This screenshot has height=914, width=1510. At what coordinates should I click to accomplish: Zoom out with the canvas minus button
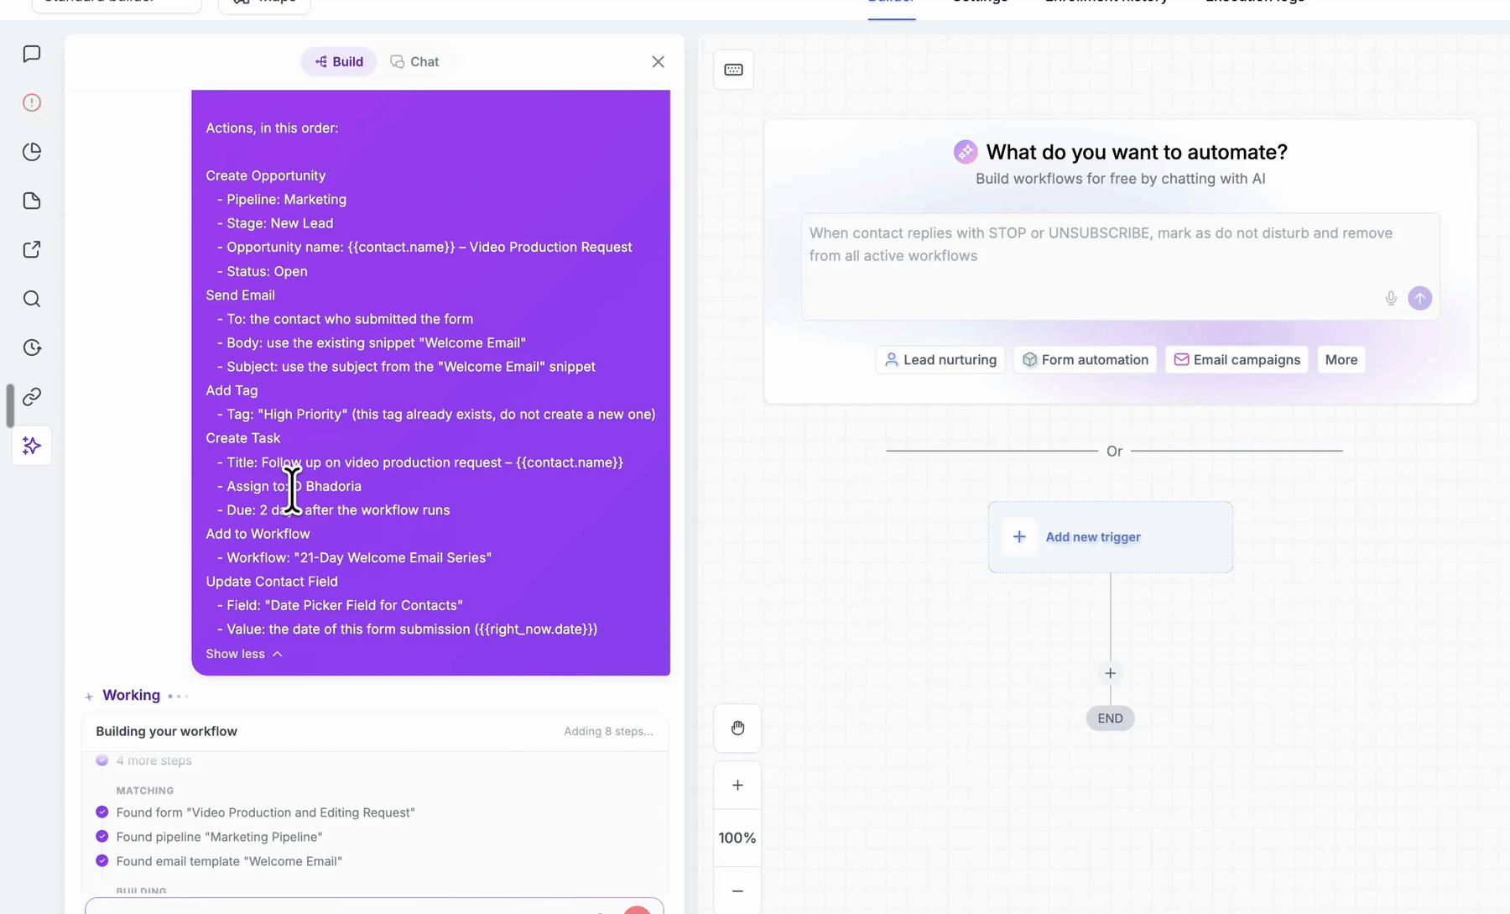(x=737, y=890)
